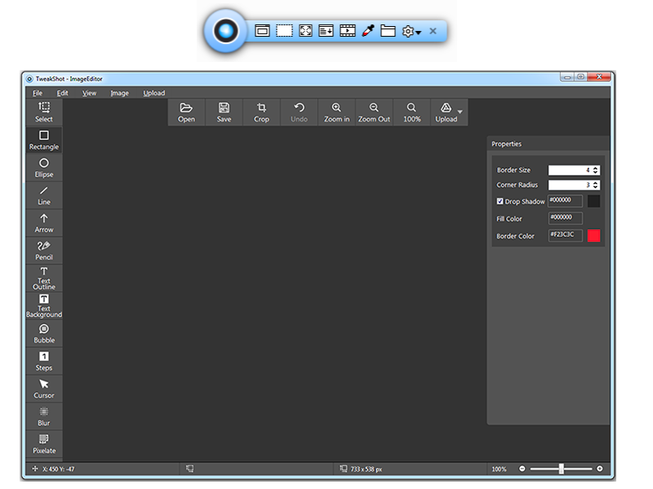Viewport: 653px width, 489px height.
Task: Open the red Border Color swatch
Action: pyautogui.click(x=594, y=236)
